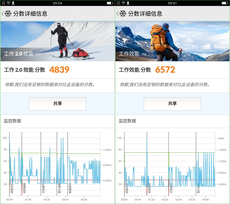Tap SIM-missing icon in right status bar

118,3
